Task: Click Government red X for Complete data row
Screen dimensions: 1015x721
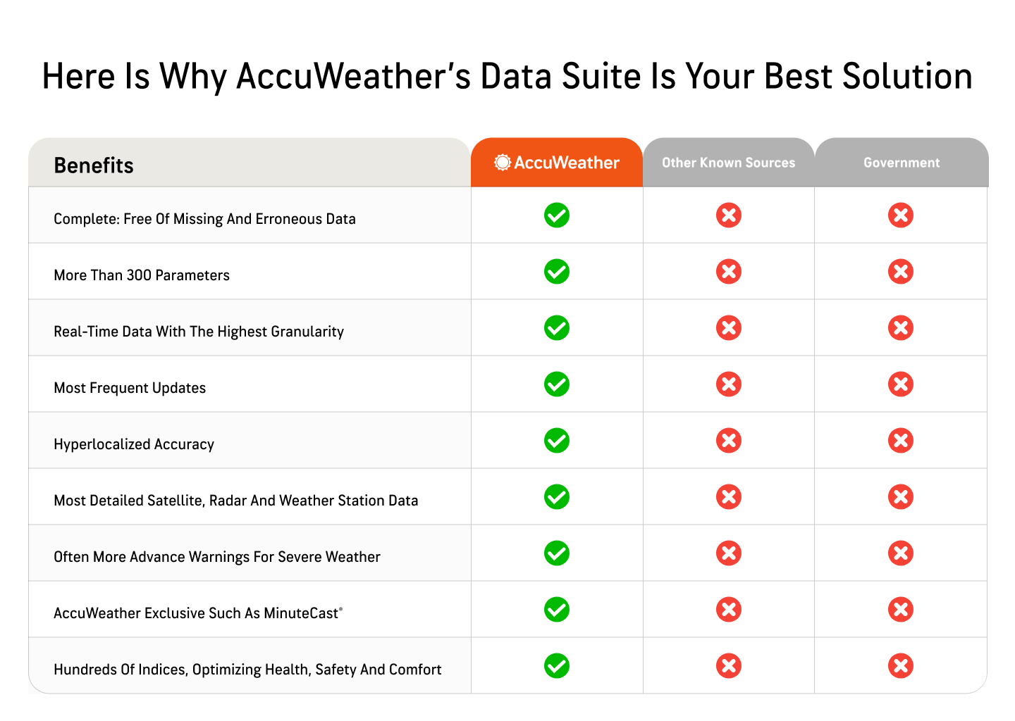Action: [x=901, y=215]
